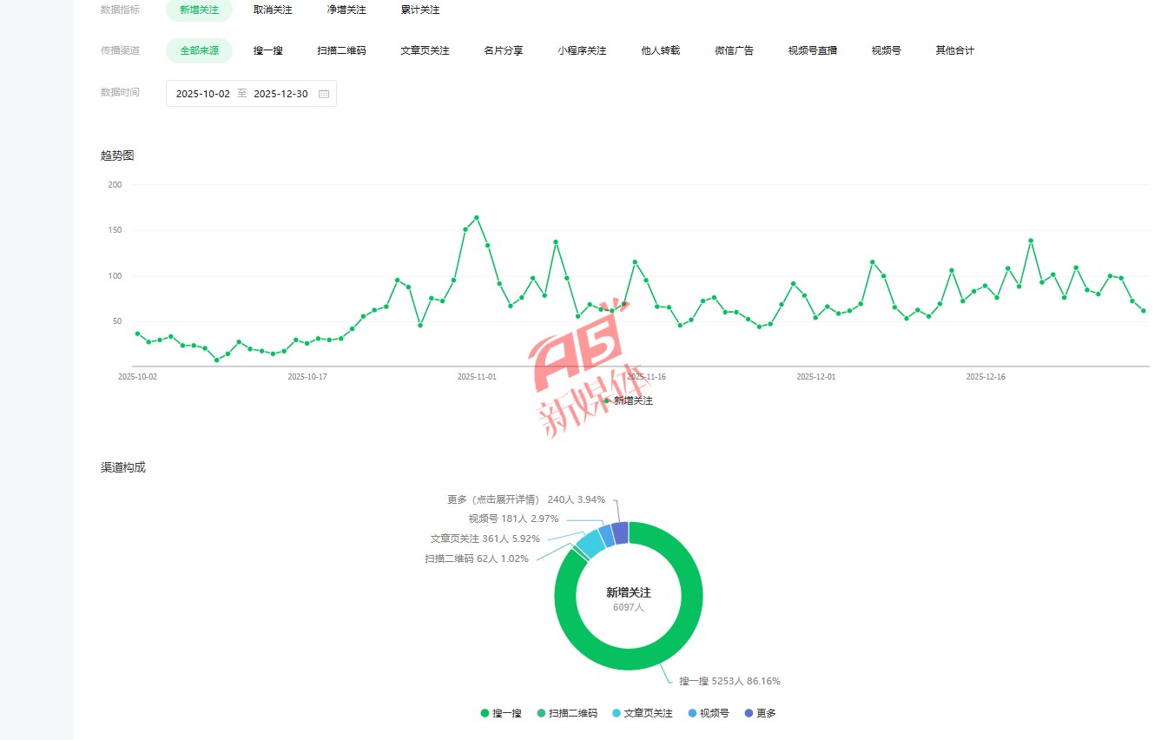Select 累计关注 data metric

point(420,10)
